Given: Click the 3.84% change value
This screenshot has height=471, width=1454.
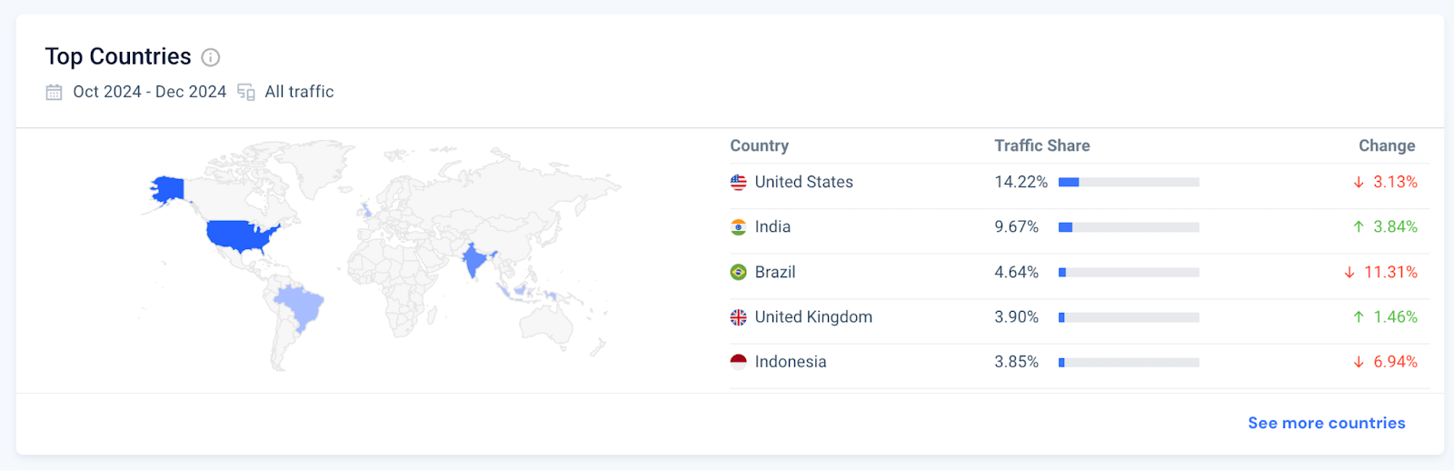Looking at the screenshot, I should [1395, 226].
